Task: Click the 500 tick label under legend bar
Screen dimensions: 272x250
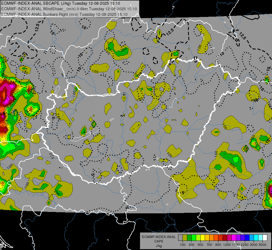Action: tap(200, 245)
